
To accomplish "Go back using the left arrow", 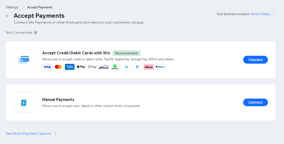I will tap(7, 16).
